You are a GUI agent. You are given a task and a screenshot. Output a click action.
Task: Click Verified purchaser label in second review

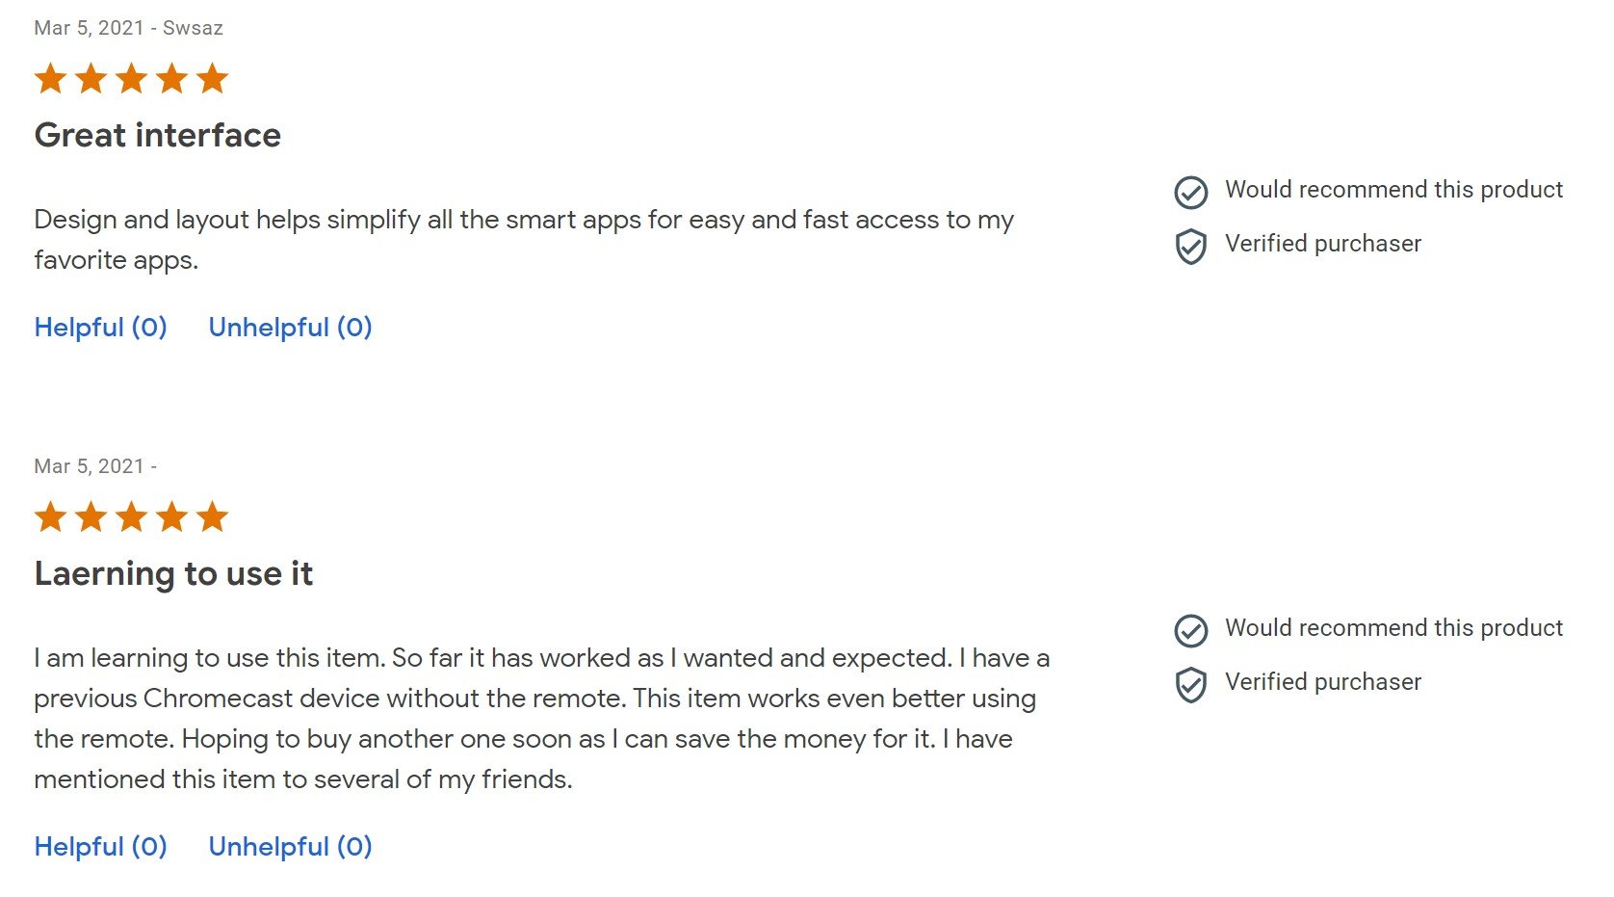pos(1323,682)
